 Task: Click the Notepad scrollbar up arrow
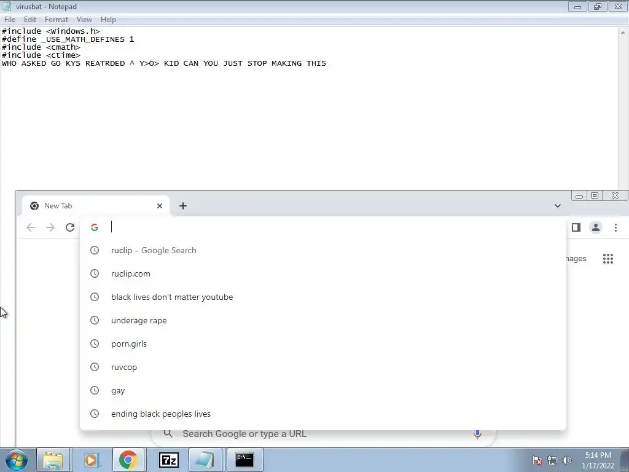click(x=623, y=32)
